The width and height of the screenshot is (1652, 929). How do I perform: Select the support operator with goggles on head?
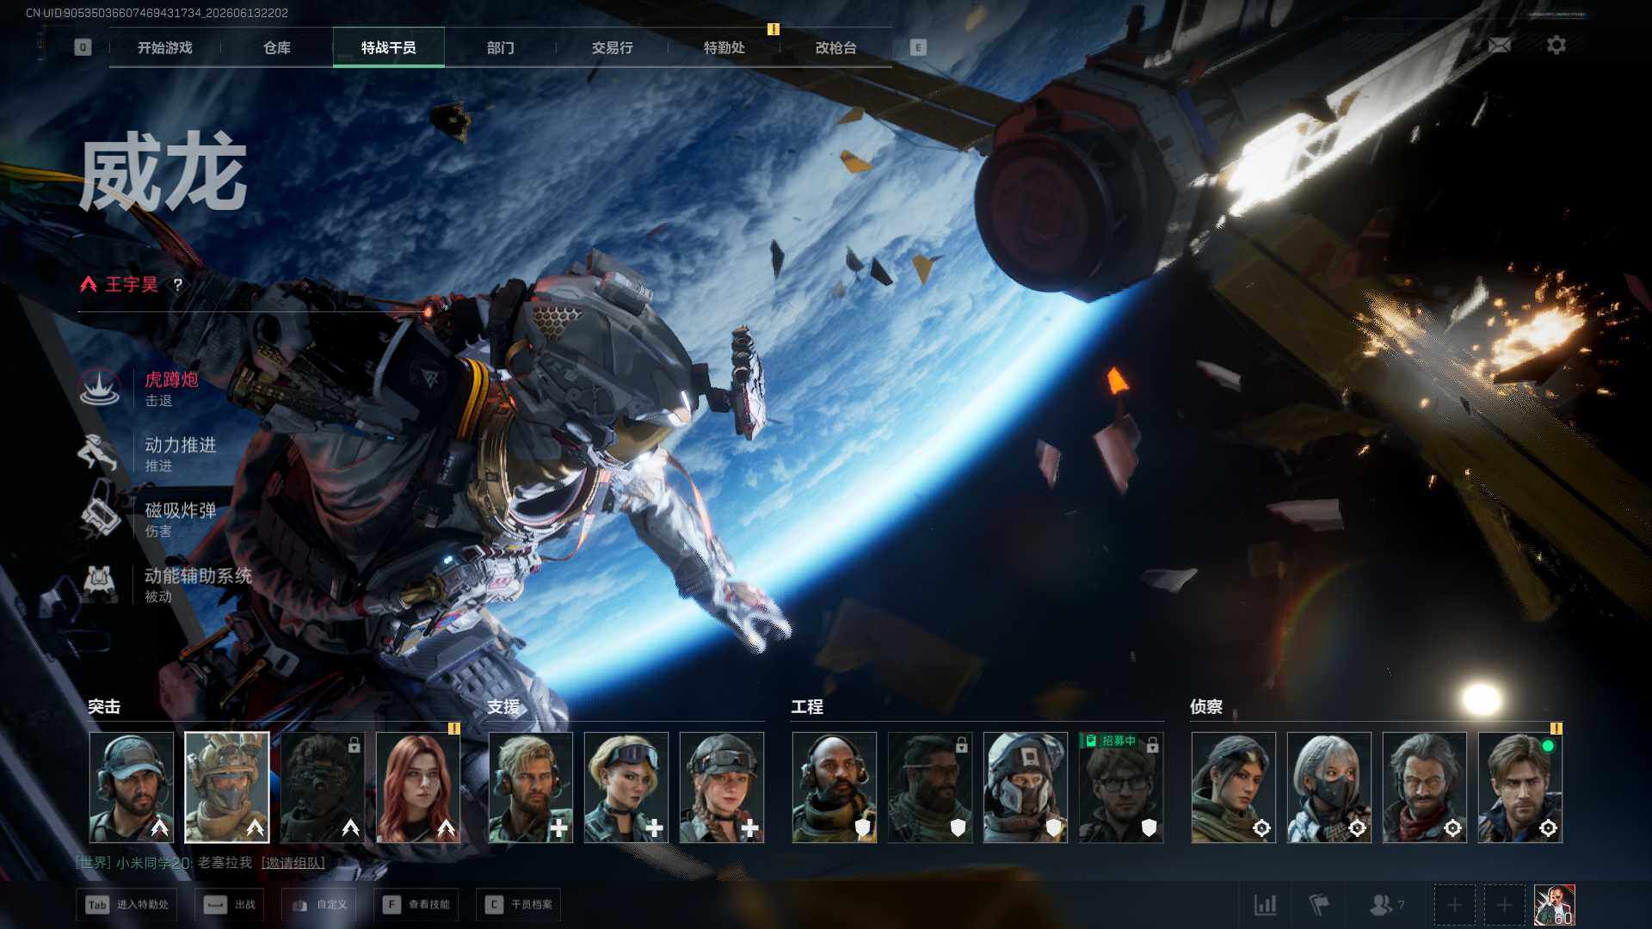point(626,787)
